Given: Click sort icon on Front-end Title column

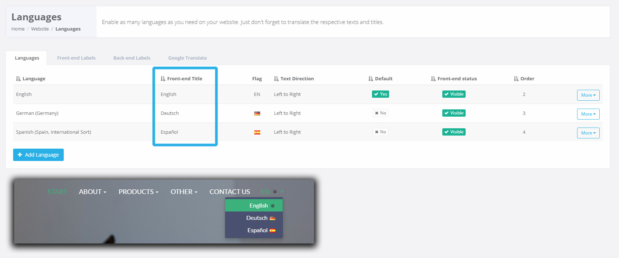Looking at the screenshot, I should coord(163,78).
